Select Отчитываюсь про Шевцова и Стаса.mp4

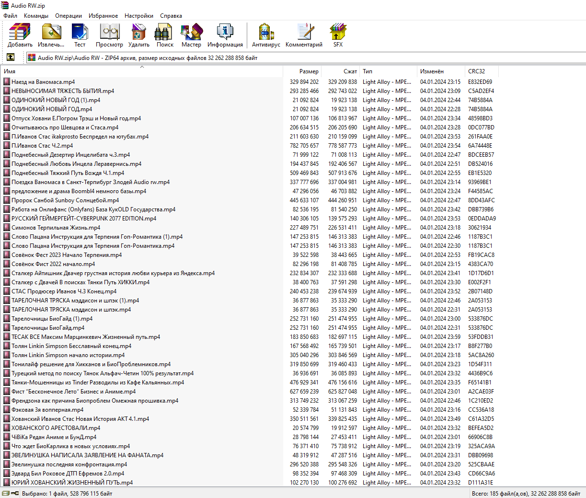point(65,127)
